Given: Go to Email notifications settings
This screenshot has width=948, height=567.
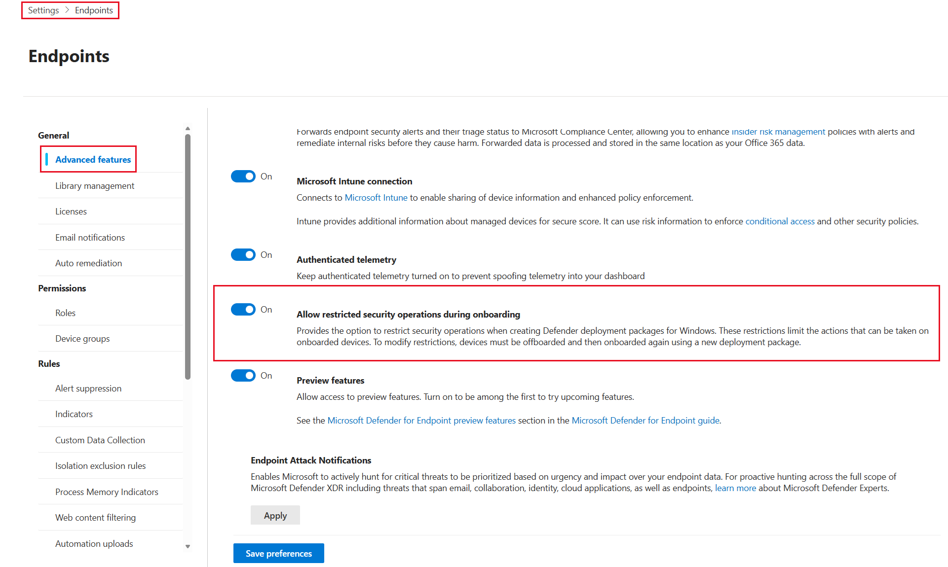Looking at the screenshot, I should (90, 237).
